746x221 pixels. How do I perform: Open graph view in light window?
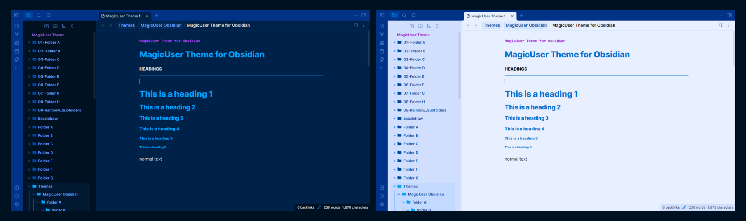coord(382,35)
